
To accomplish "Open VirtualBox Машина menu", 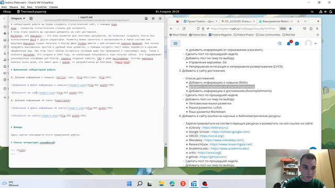I will tap(14, 7).
